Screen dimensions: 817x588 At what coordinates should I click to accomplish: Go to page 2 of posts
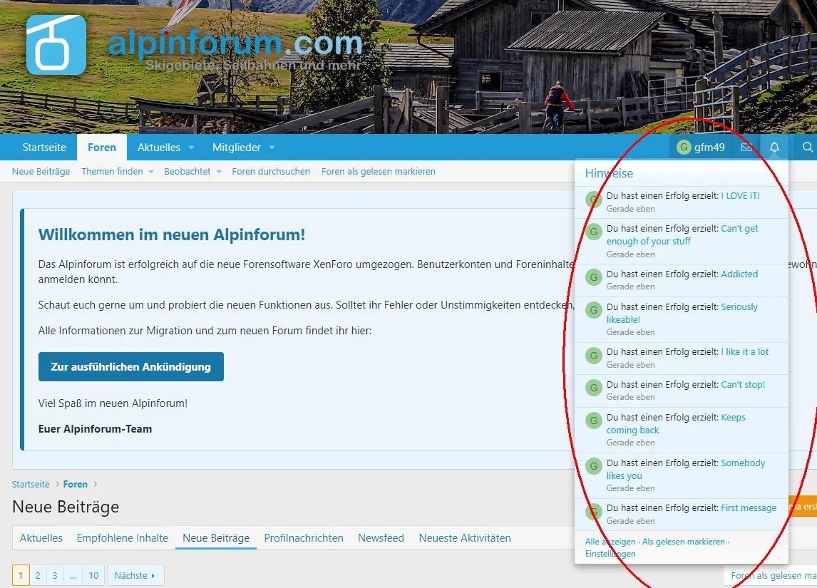coord(38,575)
